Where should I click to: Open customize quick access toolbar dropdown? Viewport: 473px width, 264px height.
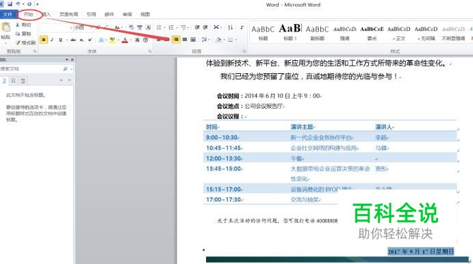click(x=38, y=4)
